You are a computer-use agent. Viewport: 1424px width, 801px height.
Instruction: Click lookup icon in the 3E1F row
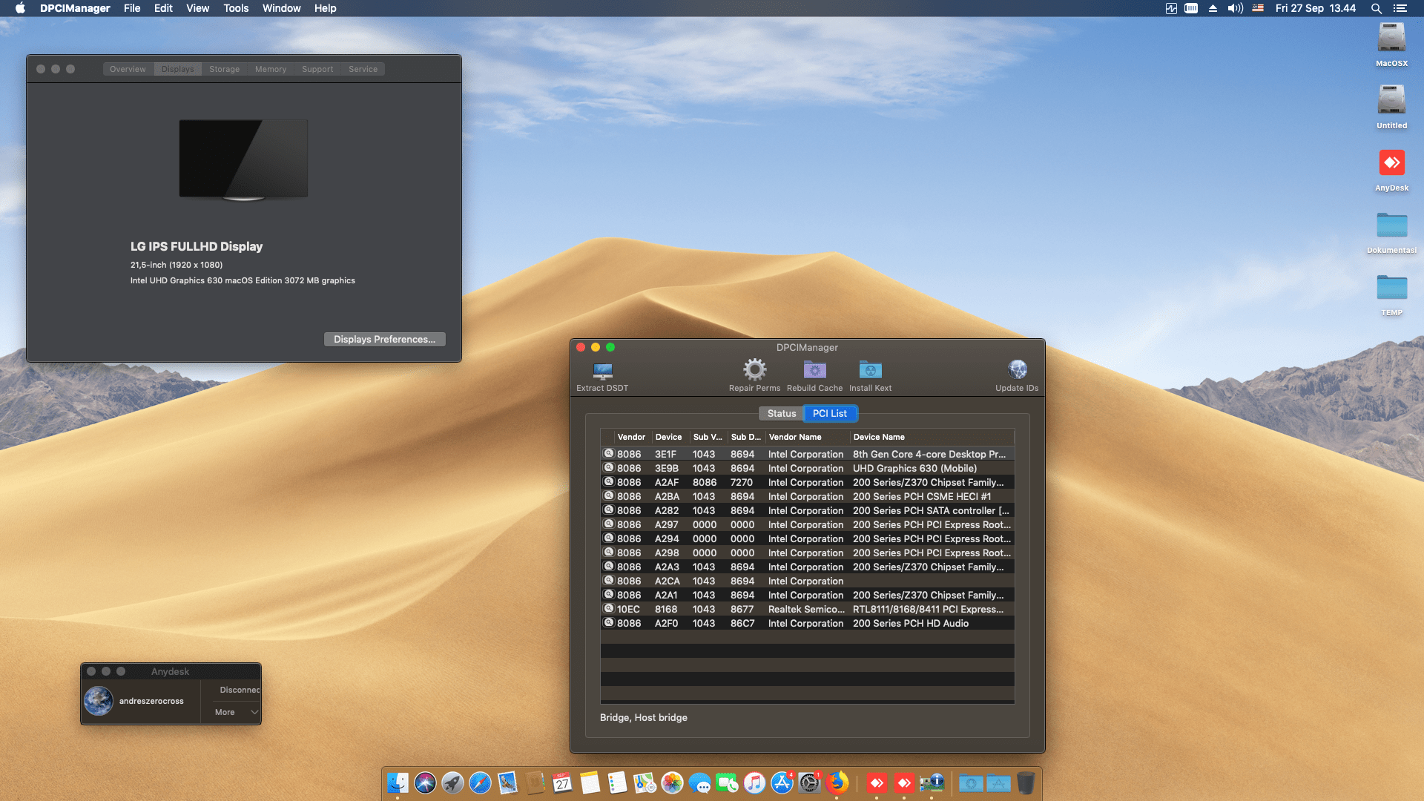pos(609,454)
